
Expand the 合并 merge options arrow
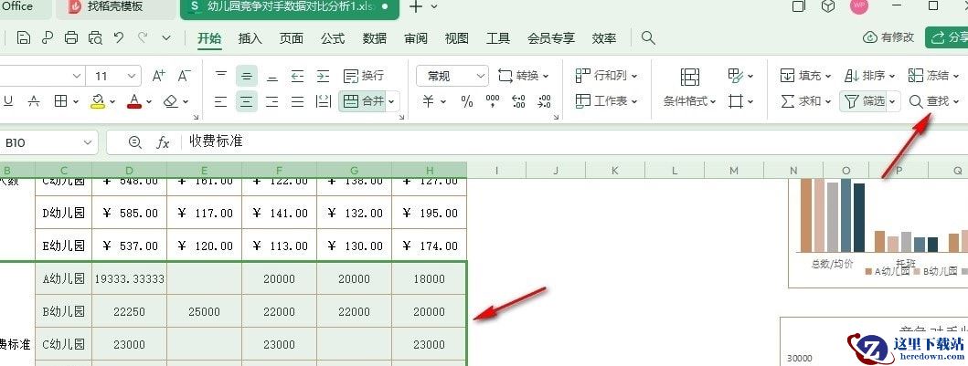pyautogui.click(x=393, y=101)
